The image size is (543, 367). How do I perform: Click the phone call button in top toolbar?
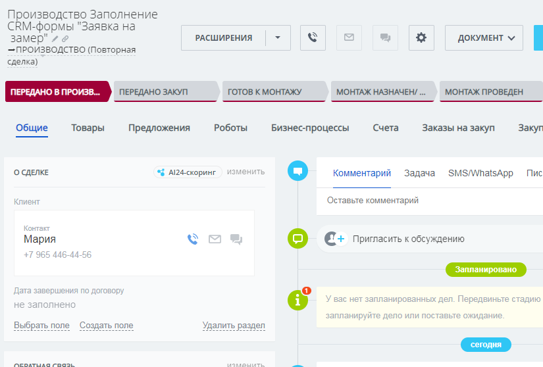313,37
